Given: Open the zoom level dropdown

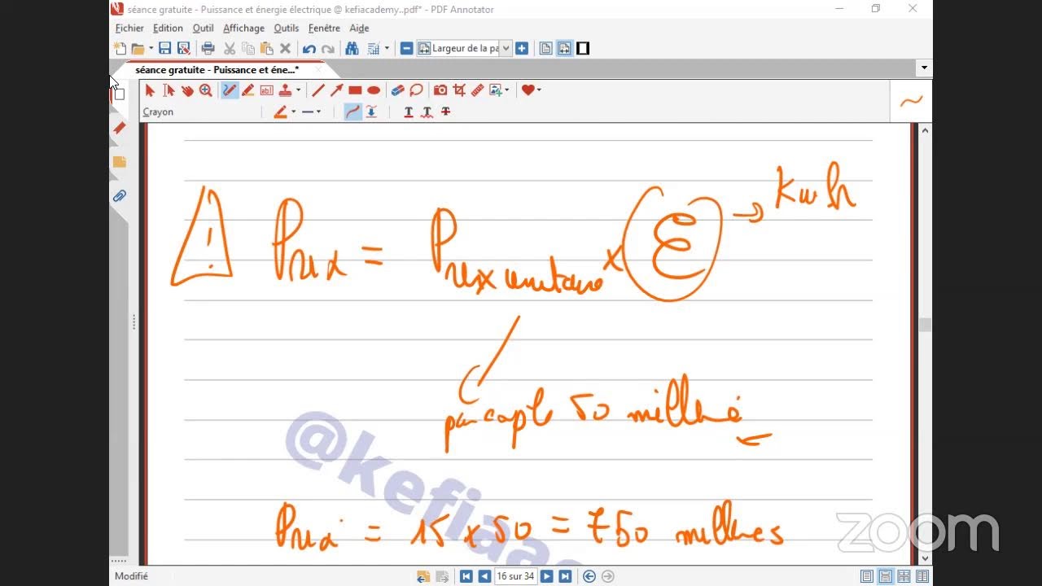Looking at the screenshot, I should click(506, 49).
